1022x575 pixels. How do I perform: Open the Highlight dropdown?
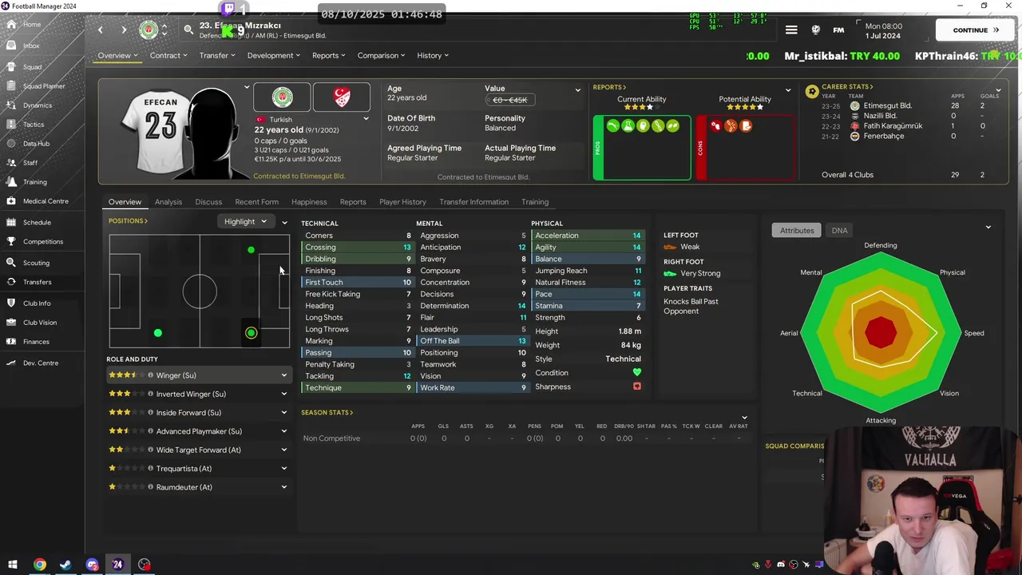click(x=245, y=222)
